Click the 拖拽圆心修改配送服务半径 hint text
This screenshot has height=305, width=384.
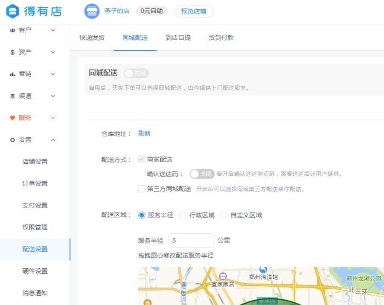(176, 255)
